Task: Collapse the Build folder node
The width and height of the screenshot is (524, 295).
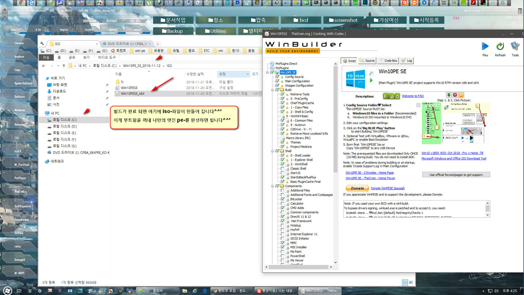Action: 273,90
